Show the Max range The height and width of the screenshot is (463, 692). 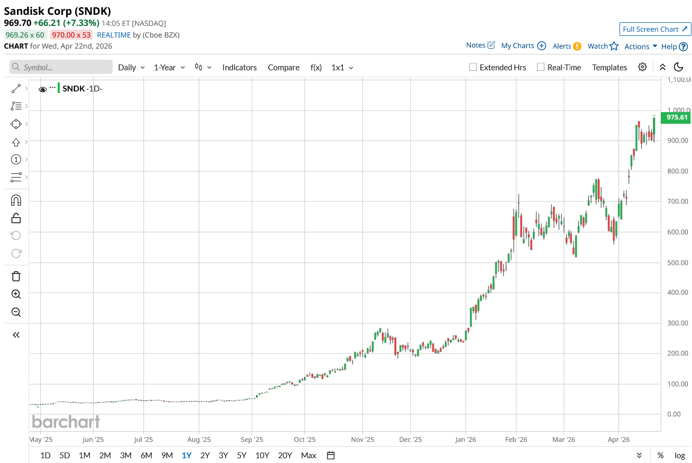(308, 455)
